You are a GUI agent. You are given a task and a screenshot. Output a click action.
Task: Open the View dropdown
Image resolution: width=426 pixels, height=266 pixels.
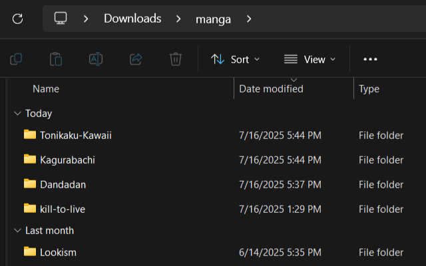(310, 59)
